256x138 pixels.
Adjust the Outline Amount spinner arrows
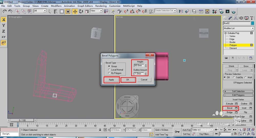point(145,74)
